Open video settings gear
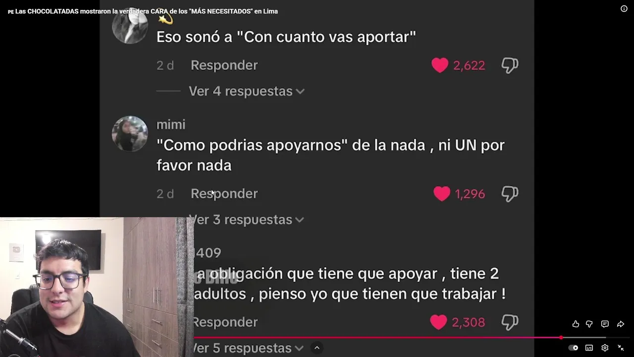634x357 pixels. coord(605,348)
